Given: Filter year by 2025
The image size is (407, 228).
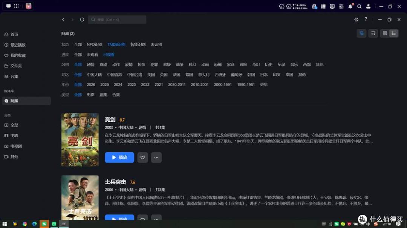Looking at the screenshot, I should pyautogui.click(x=104, y=85).
